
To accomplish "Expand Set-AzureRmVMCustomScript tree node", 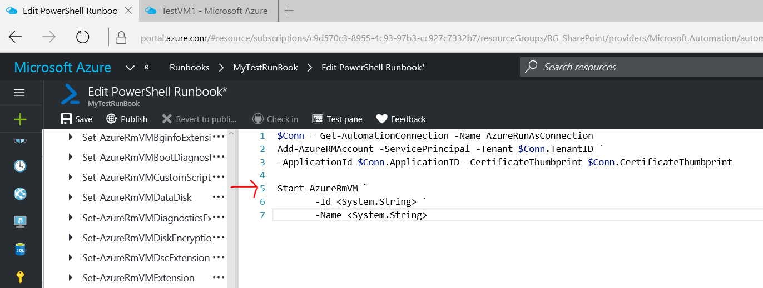I will point(71,177).
